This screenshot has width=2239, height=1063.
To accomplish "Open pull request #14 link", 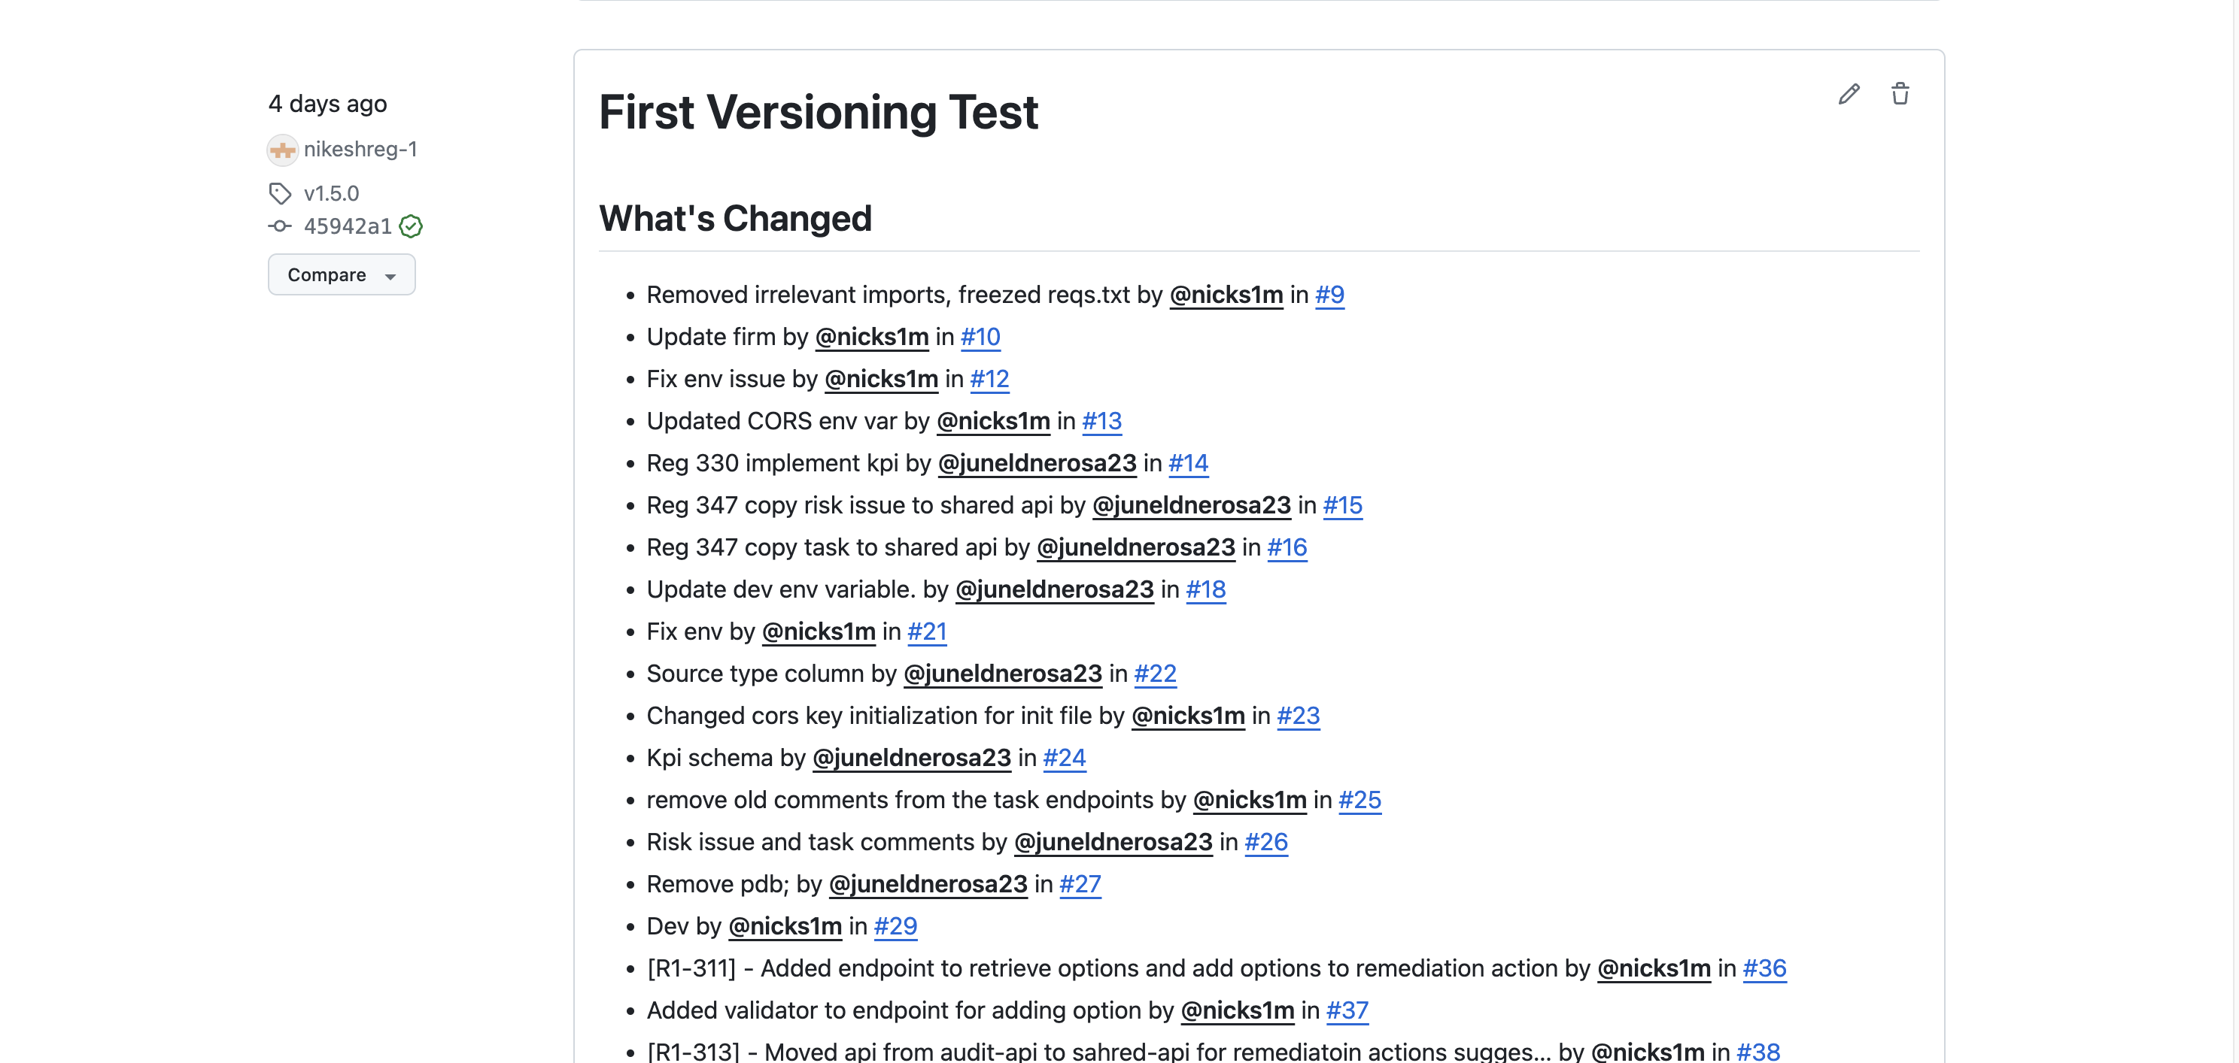I will coord(1187,464).
